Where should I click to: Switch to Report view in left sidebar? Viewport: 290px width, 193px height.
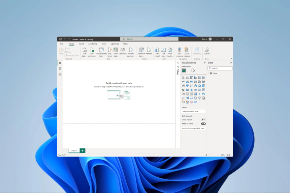(x=60, y=63)
